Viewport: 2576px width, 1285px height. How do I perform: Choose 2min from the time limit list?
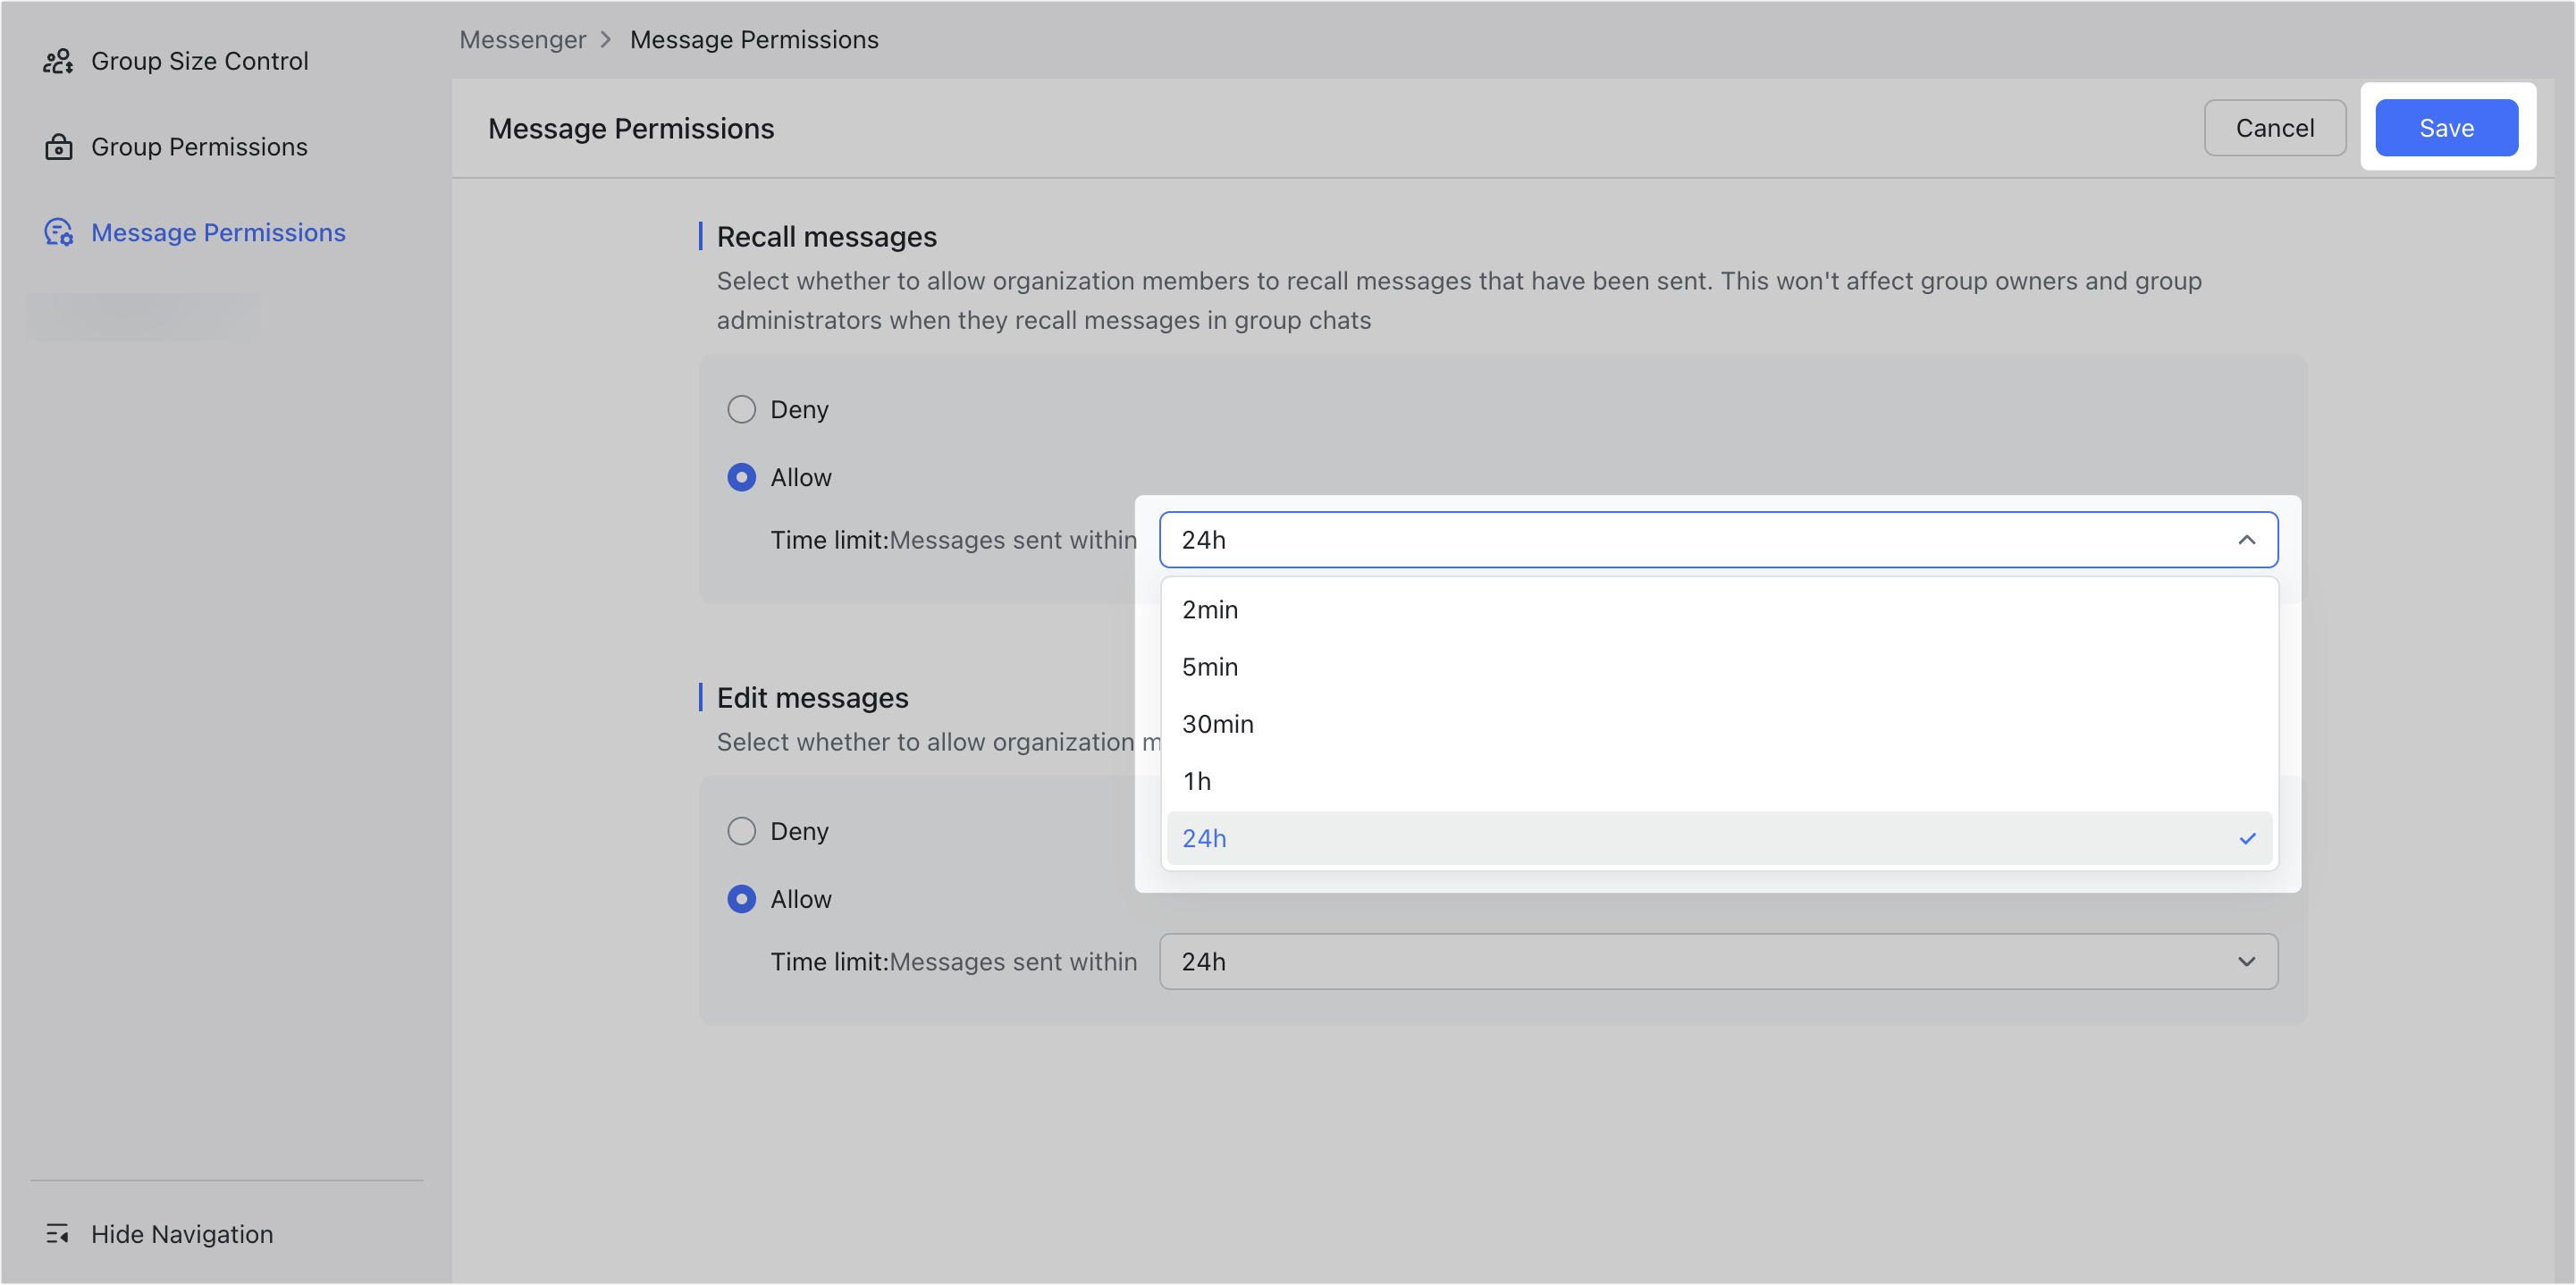[1210, 609]
